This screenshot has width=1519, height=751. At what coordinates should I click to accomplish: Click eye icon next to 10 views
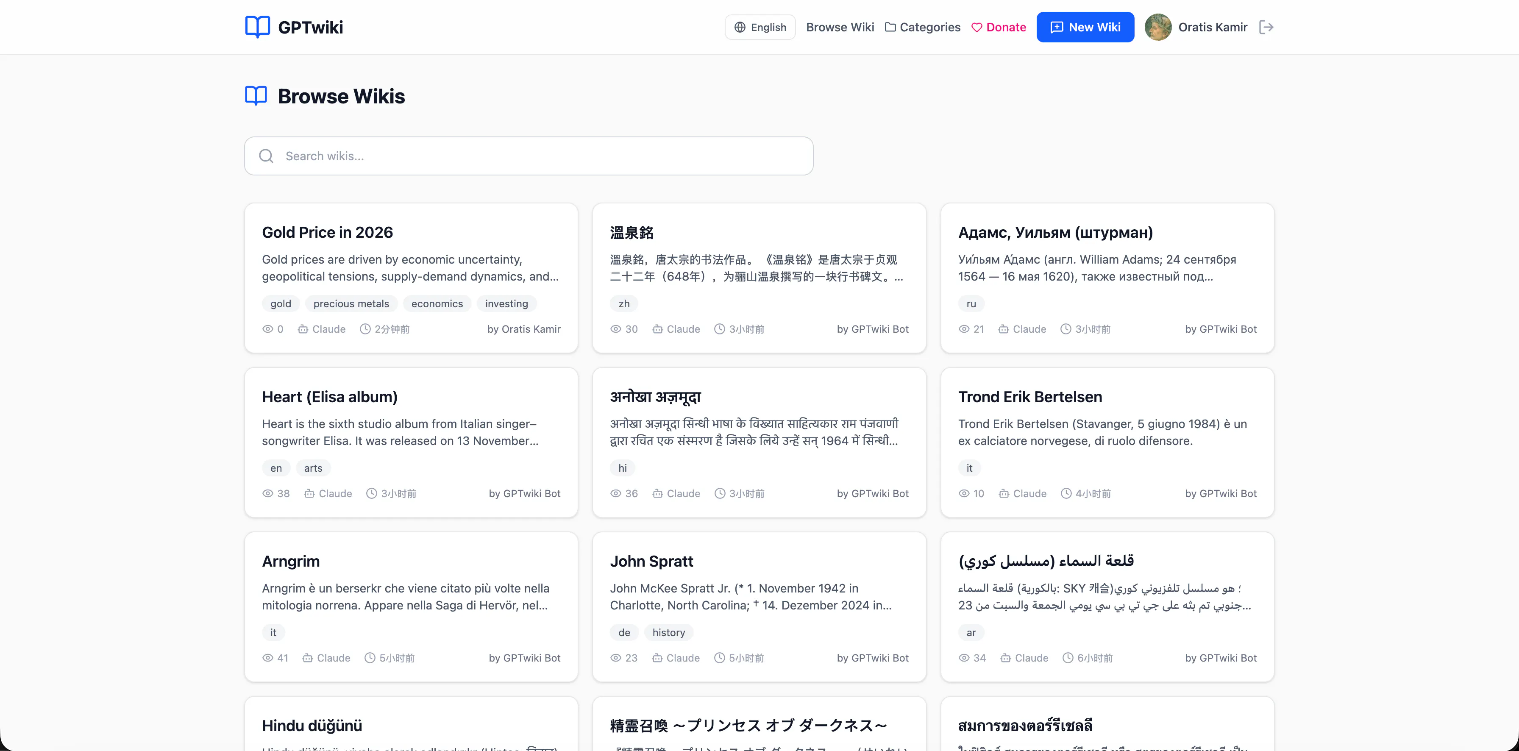pos(964,493)
